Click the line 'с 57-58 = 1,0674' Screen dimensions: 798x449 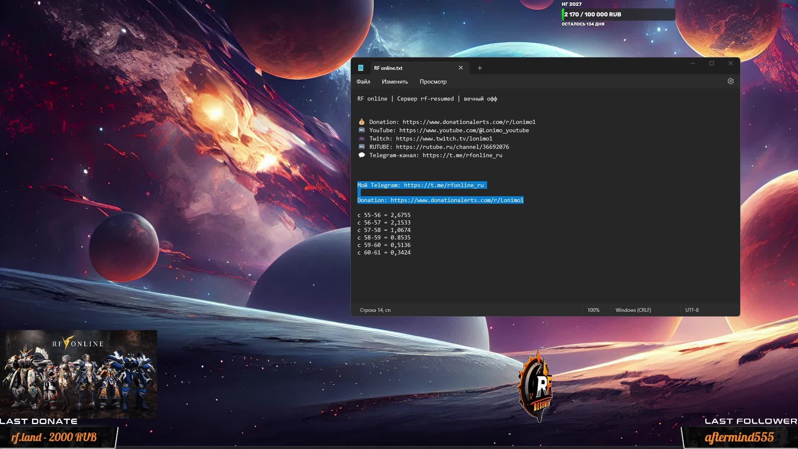pos(384,230)
